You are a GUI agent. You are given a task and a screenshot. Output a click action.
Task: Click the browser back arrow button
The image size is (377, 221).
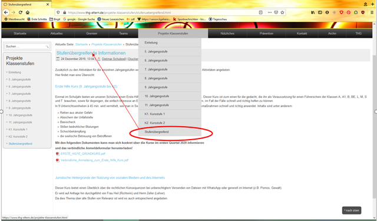[x=6, y=12]
